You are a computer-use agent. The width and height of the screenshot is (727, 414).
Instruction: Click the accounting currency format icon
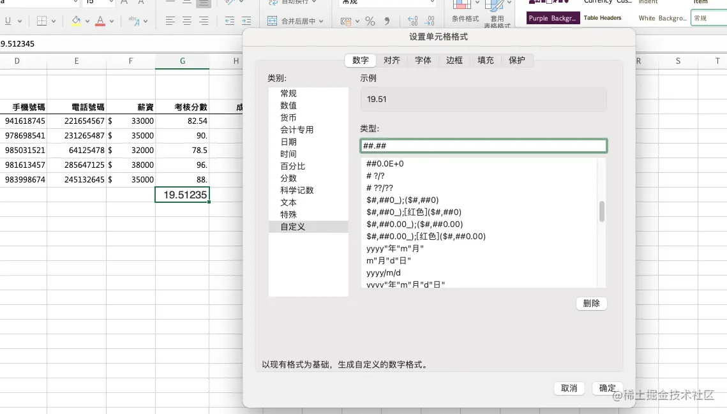click(346, 21)
